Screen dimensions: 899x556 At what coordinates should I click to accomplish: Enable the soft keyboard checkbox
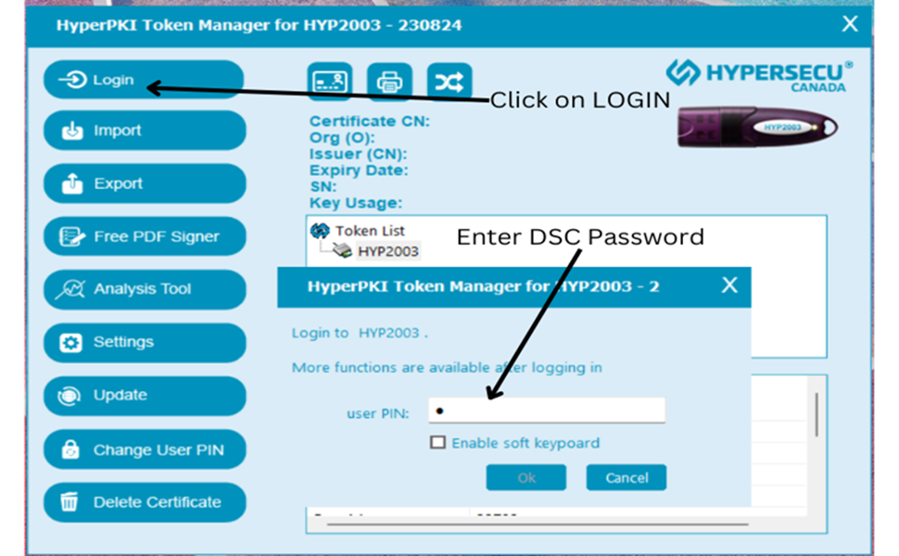437,443
